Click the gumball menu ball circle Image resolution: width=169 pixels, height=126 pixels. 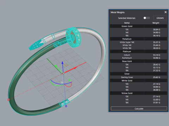coord(62,83)
